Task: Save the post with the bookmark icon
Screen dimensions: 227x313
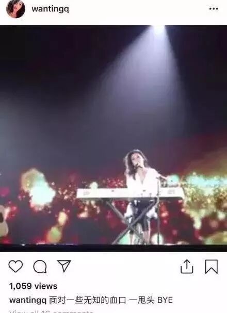Action: click(211, 267)
